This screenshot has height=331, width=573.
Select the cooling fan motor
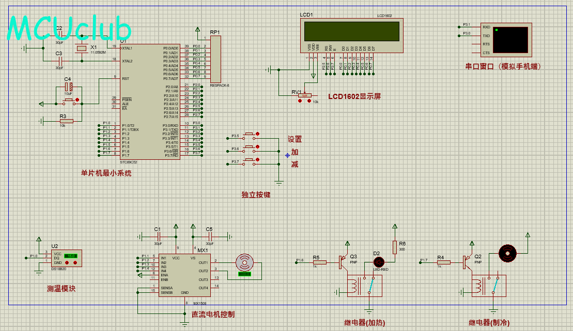pos(507,253)
